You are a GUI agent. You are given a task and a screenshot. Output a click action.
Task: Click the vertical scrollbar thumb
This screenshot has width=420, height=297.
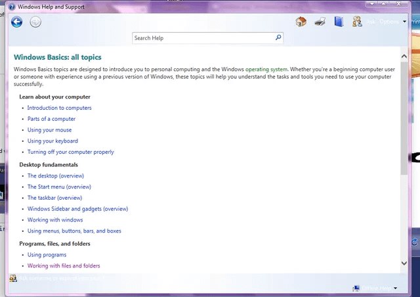coord(404,118)
